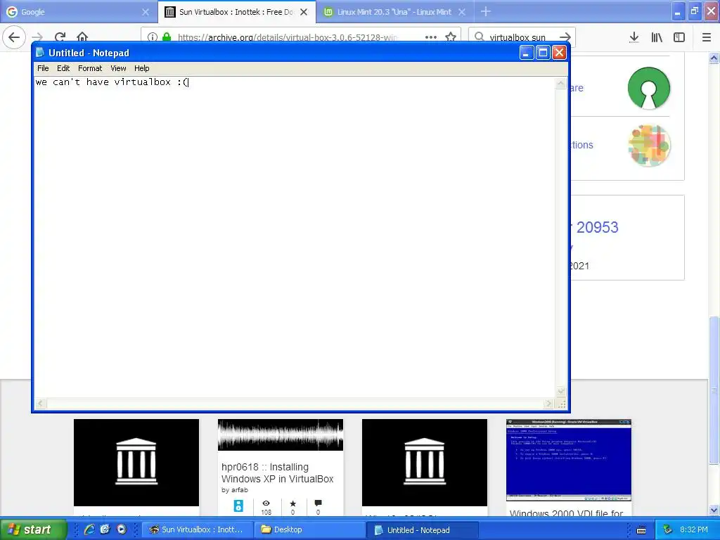Viewport: 720px width, 540px height.
Task: Click Notepad horizontal scroll right arrow
Action: click(548, 404)
